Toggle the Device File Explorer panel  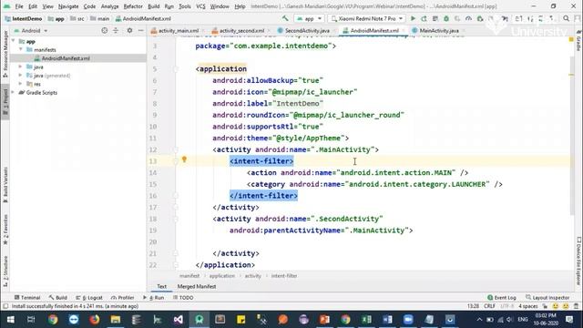tap(578, 261)
